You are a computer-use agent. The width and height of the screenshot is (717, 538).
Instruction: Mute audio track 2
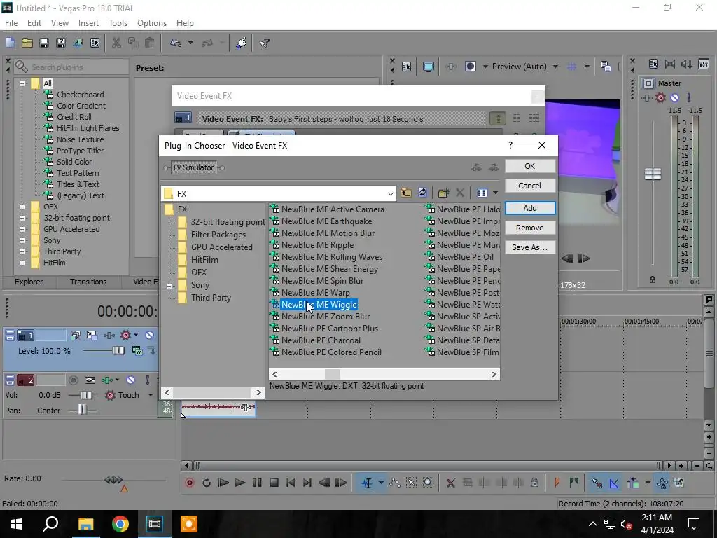click(130, 380)
